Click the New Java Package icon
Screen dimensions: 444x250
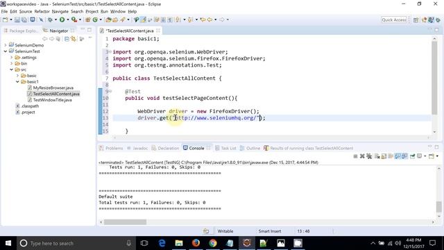(x=88, y=19)
